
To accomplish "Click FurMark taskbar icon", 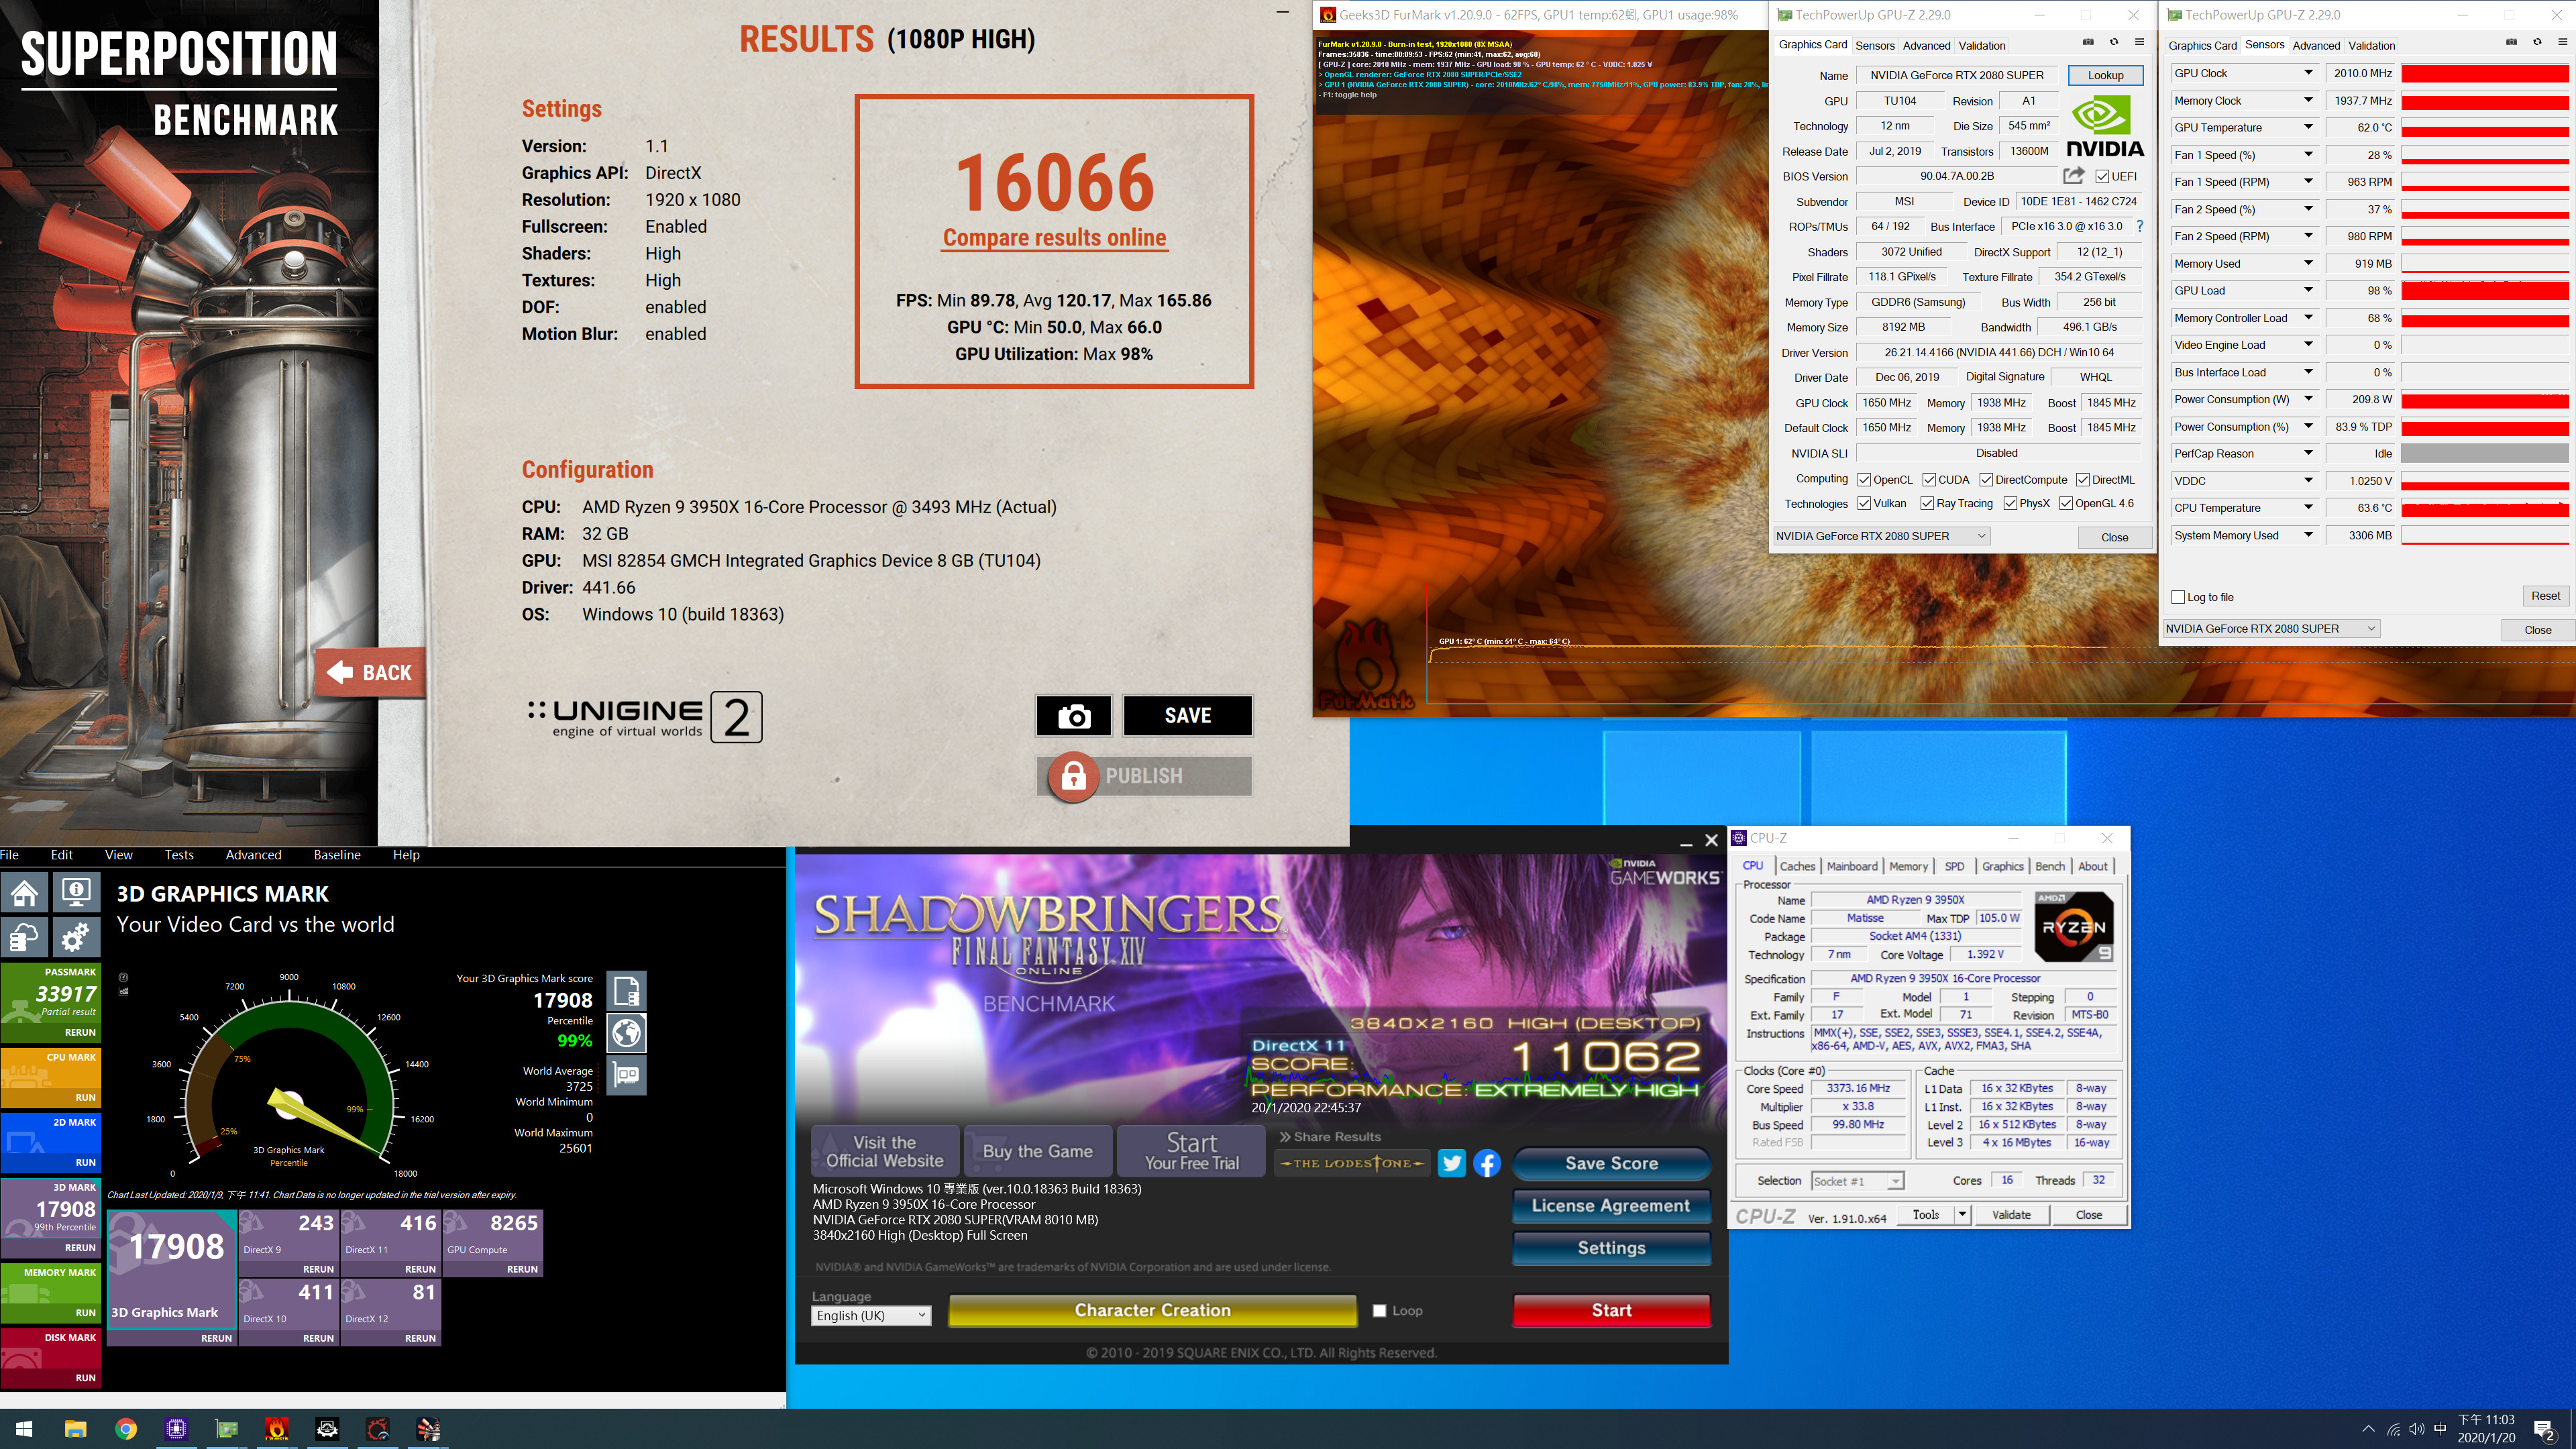I will (277, 1429).
